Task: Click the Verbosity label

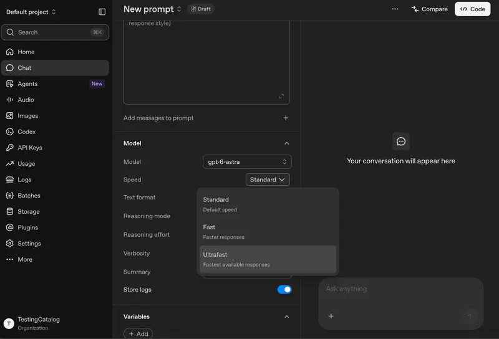Action: [136, 253]
